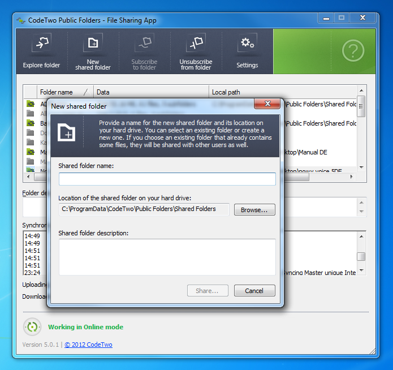Image resolution: width=393 pixels, height=370 pixels.
Task: Click the sync status icon near Online mode
Action: point(32,327)
